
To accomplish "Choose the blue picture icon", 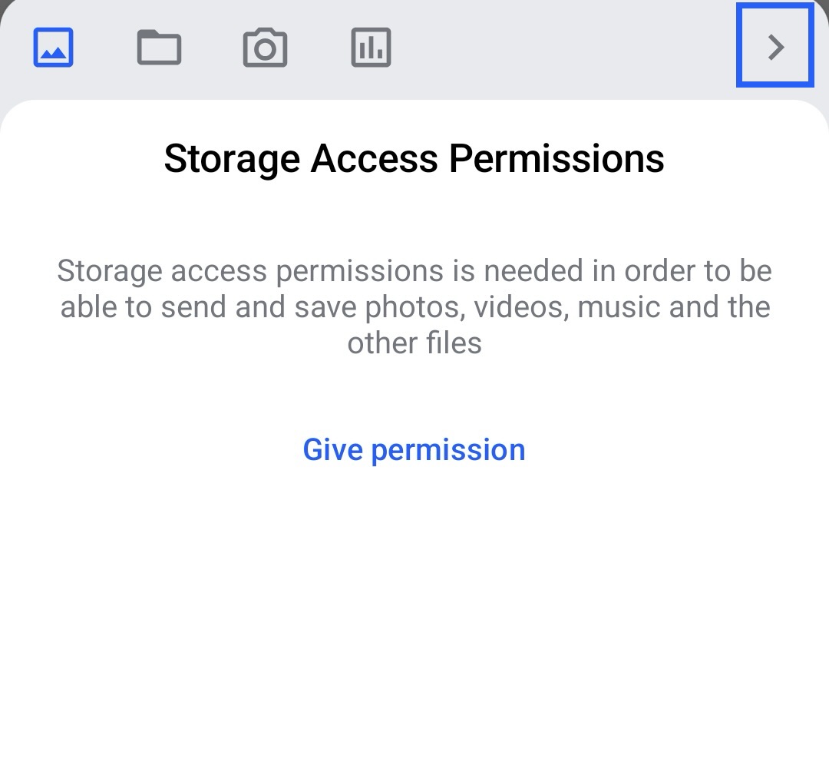I will click(x=53, y=48).
